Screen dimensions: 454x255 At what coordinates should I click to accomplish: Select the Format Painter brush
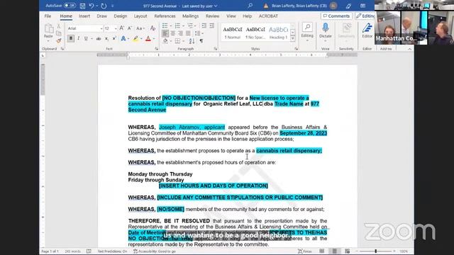coord(59,41)
